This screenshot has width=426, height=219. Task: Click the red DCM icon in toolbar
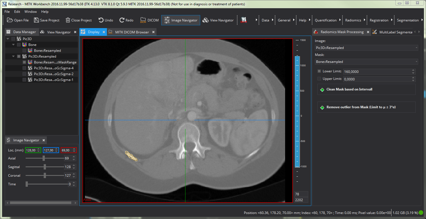(x=244, y=20)
